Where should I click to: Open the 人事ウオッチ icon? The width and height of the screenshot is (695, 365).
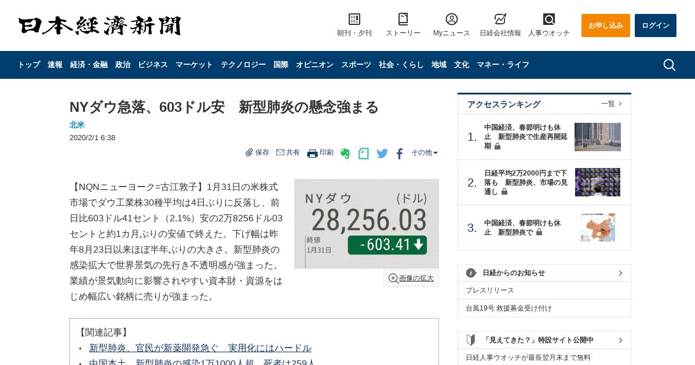coord(549,19)
